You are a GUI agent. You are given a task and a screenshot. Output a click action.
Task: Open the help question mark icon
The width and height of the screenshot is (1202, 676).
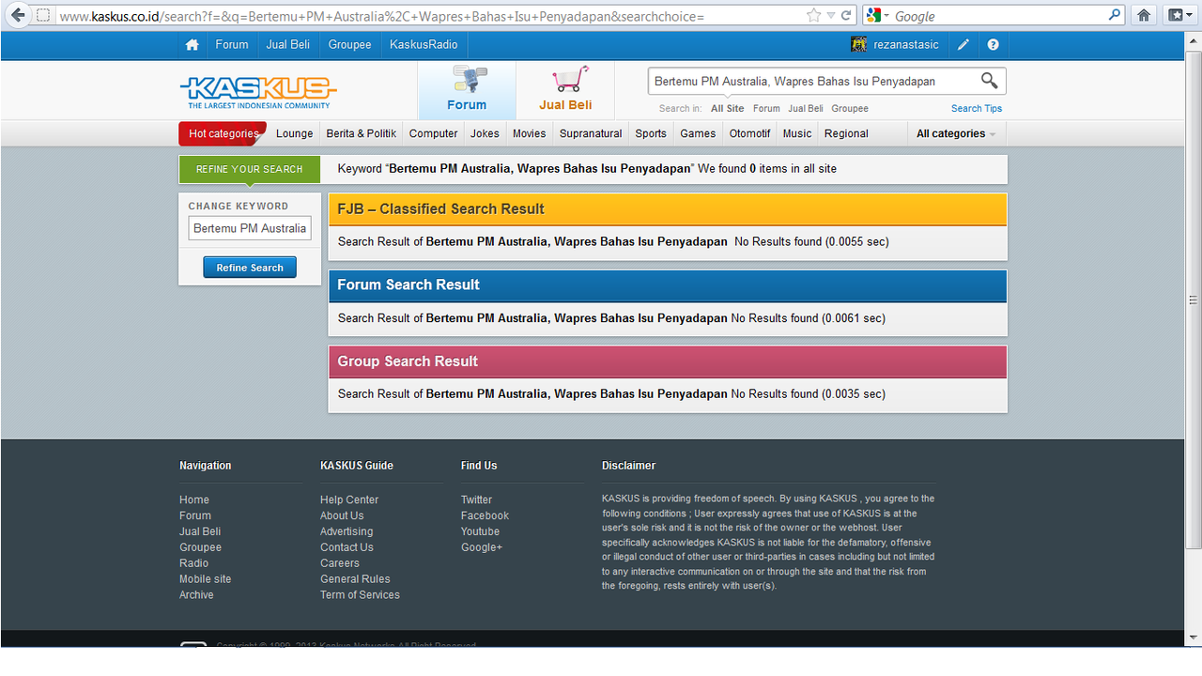click(993, 44)
